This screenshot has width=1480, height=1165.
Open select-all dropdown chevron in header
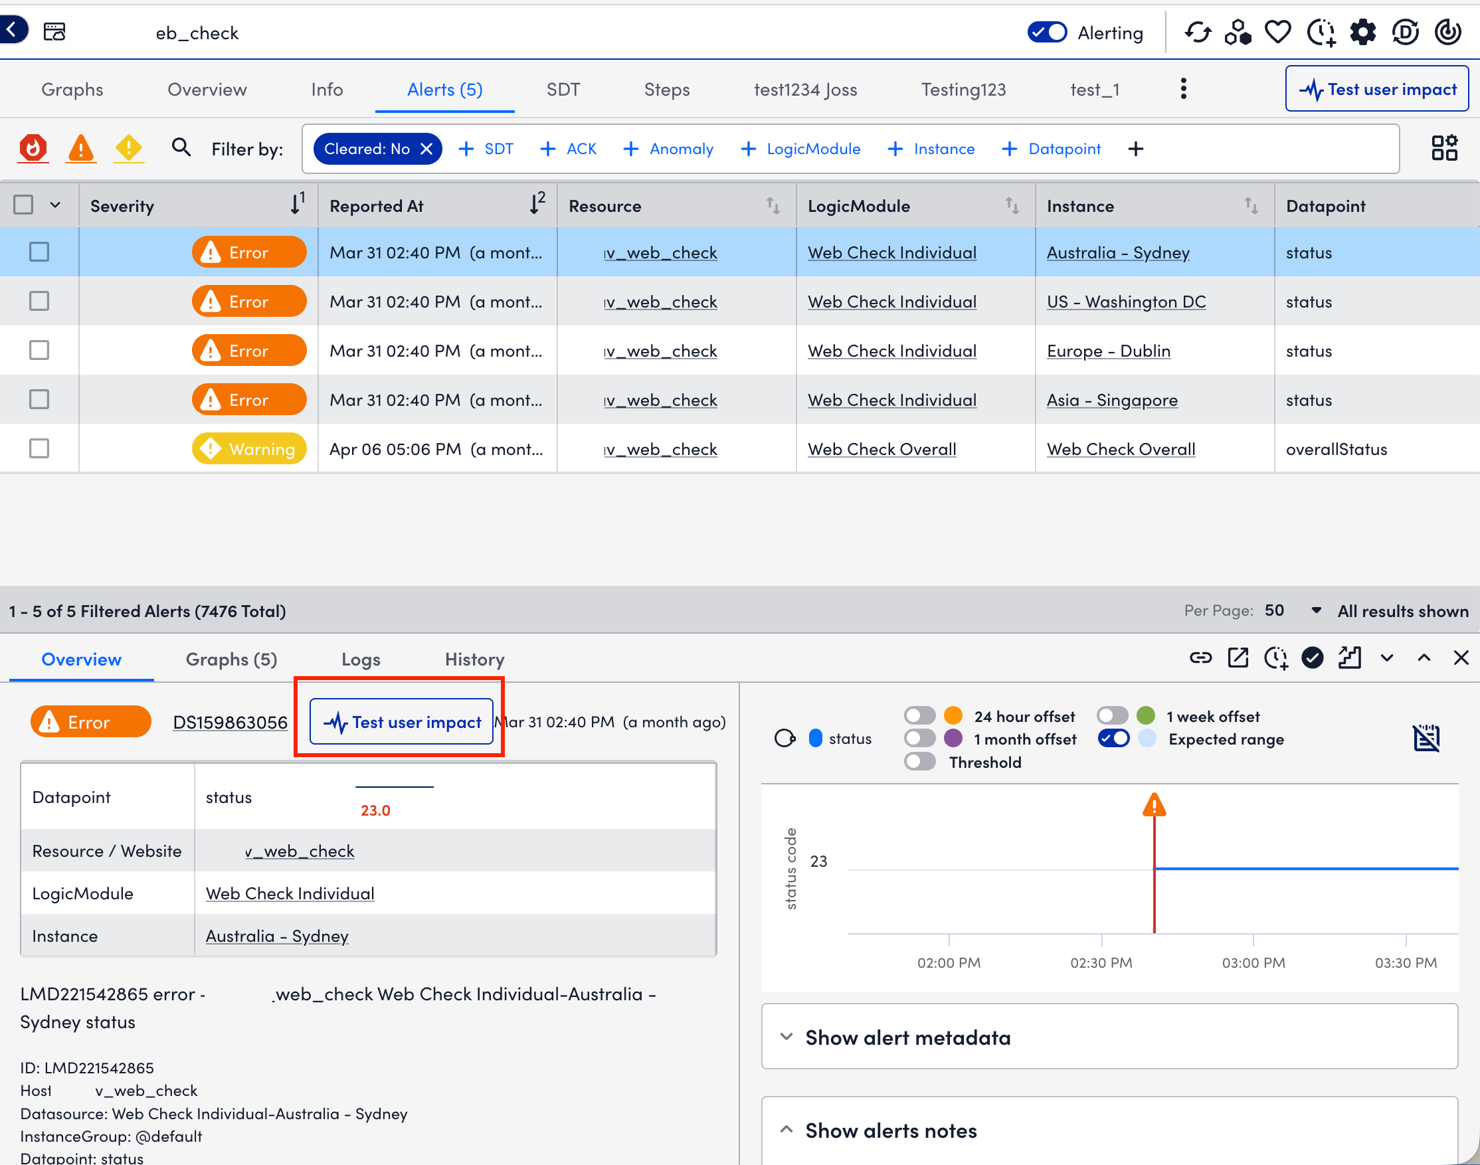tap(55, 205)
